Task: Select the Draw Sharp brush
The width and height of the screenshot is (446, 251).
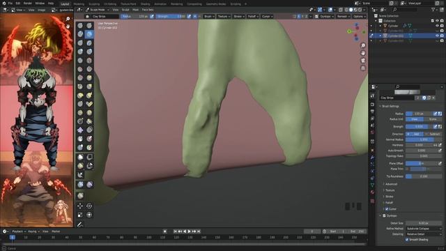Action: (x=89, y=26)
